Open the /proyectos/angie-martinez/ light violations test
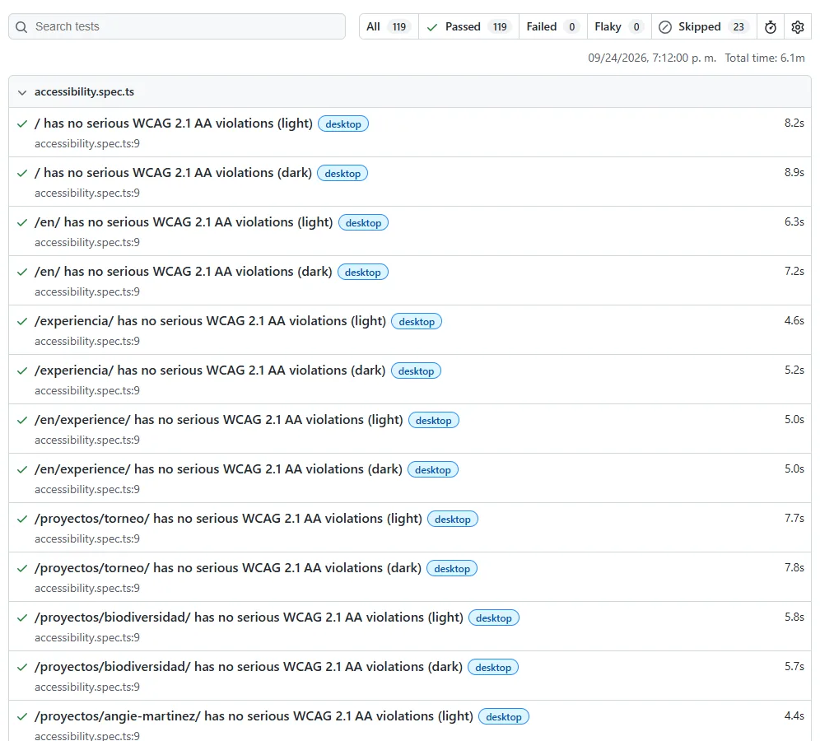 pos(254,716)
